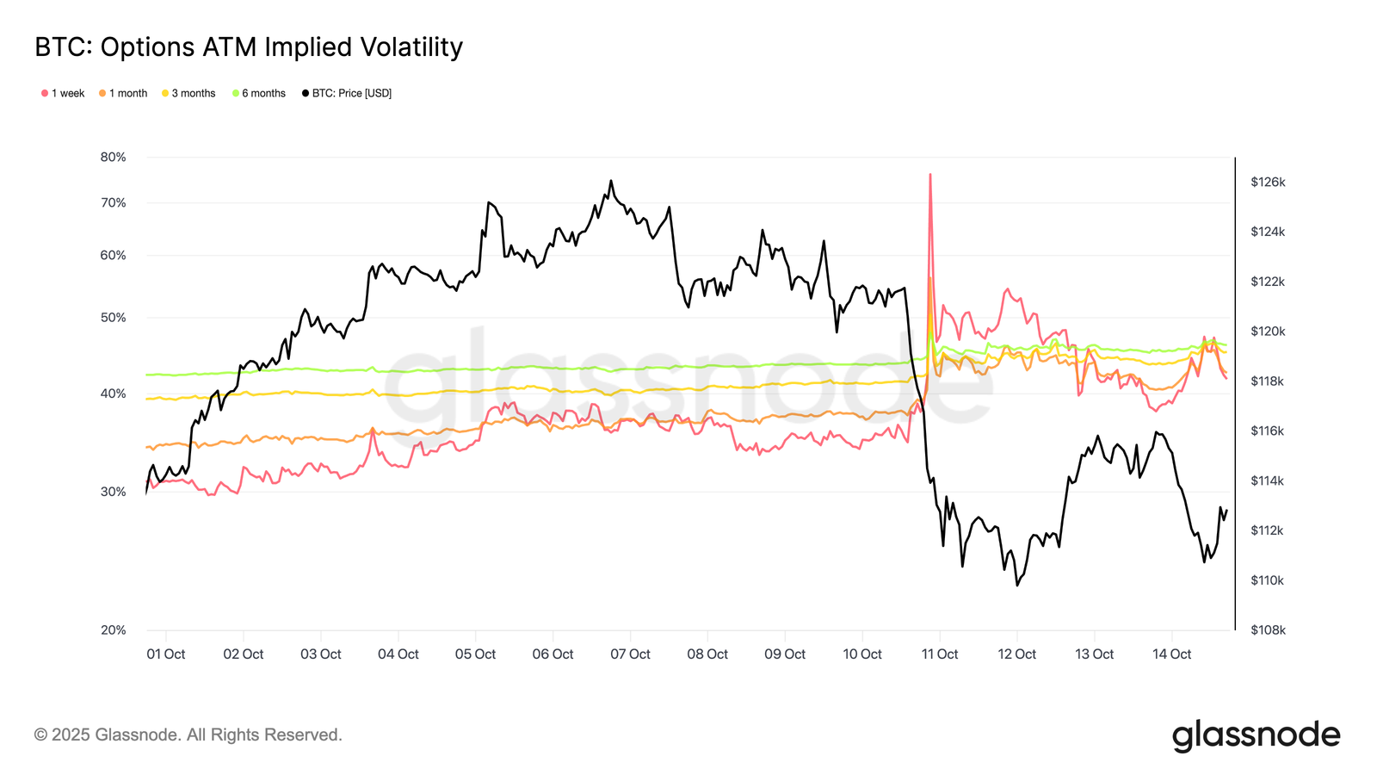Toggle the 3 months legend series
1377x775 pixels.
point(188,93)
